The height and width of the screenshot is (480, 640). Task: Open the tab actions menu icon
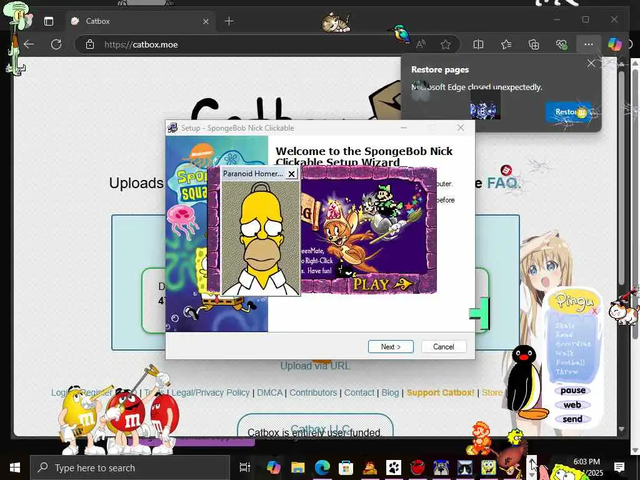tap(49, 21)
